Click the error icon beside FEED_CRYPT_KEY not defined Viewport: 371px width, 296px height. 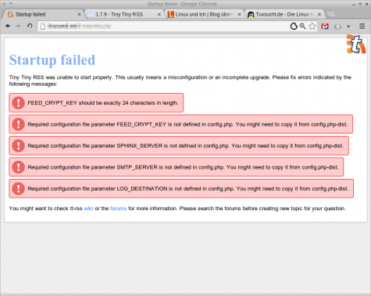[x=18, y=124]
